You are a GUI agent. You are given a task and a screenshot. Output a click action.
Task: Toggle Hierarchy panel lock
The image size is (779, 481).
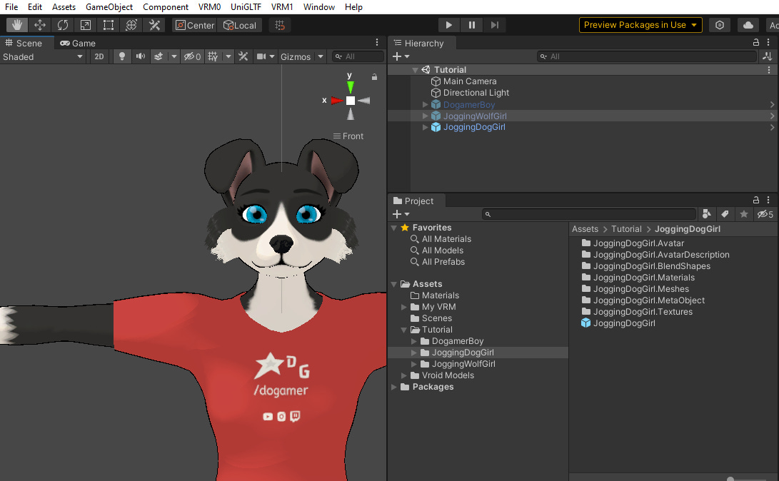(x=755, y=43)
